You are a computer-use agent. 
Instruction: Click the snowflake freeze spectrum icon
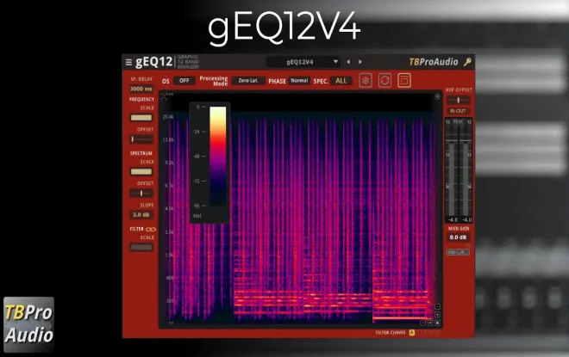pyautogui.click(x=366, y=80)
